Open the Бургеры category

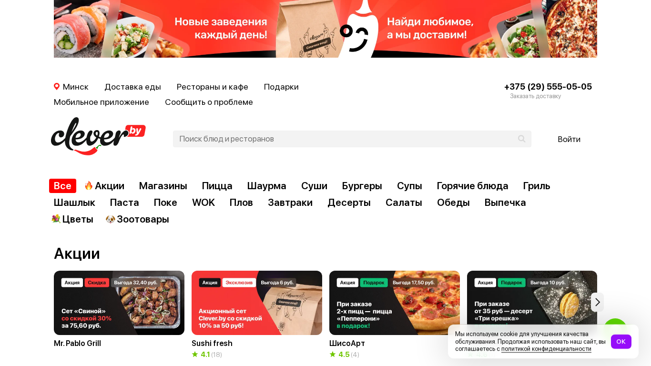(x=362, y=186)
